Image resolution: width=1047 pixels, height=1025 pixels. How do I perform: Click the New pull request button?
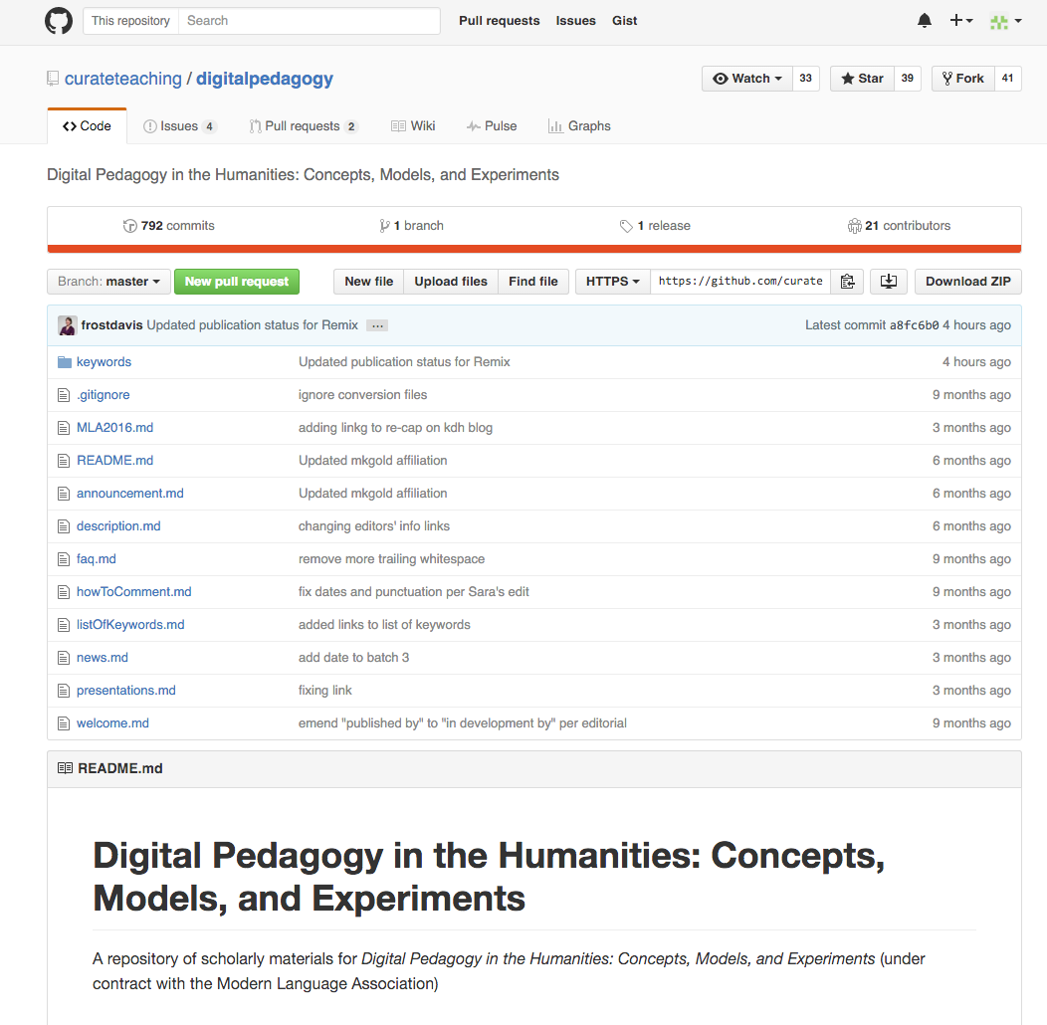[237, 282]
